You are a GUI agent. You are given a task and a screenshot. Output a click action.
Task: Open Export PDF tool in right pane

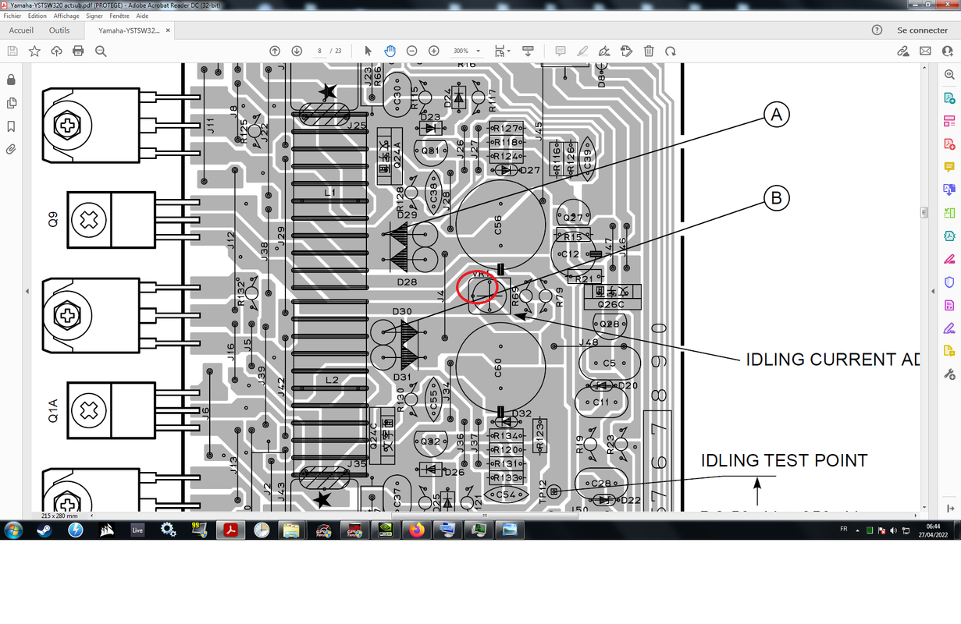(x=949, y=98)
